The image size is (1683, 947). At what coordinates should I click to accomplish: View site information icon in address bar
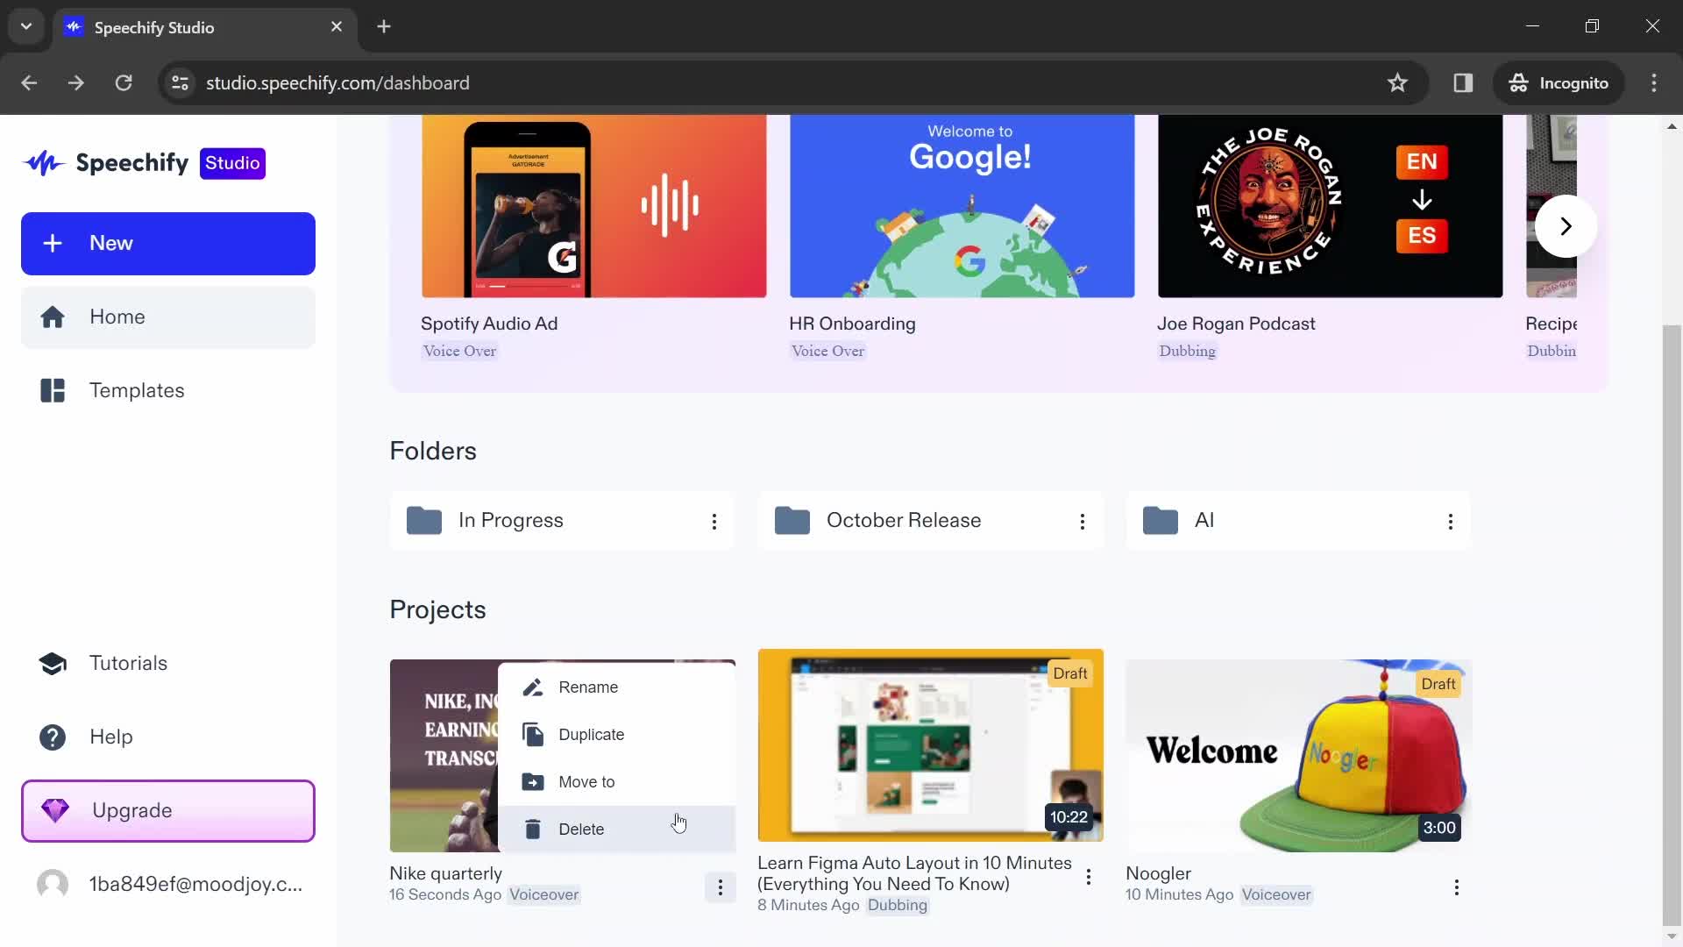180,83
